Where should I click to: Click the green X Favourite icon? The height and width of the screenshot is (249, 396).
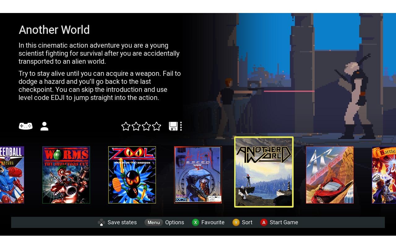(196, 222)
